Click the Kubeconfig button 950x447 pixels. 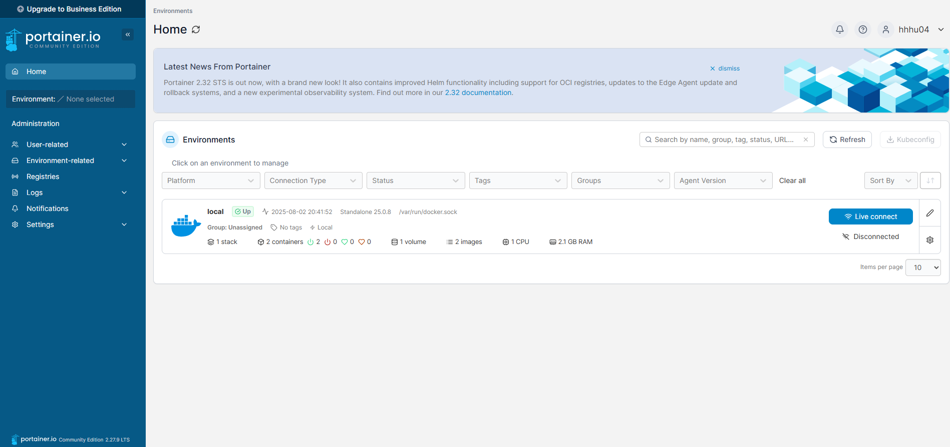click(910, 139)
